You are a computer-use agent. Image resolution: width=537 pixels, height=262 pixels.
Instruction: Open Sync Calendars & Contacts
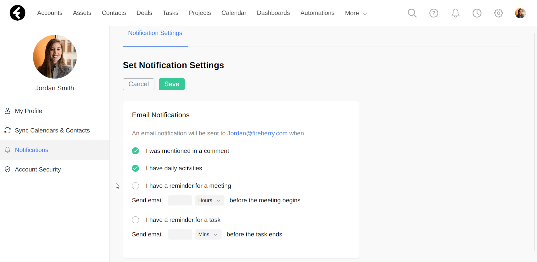click(55, 130)
